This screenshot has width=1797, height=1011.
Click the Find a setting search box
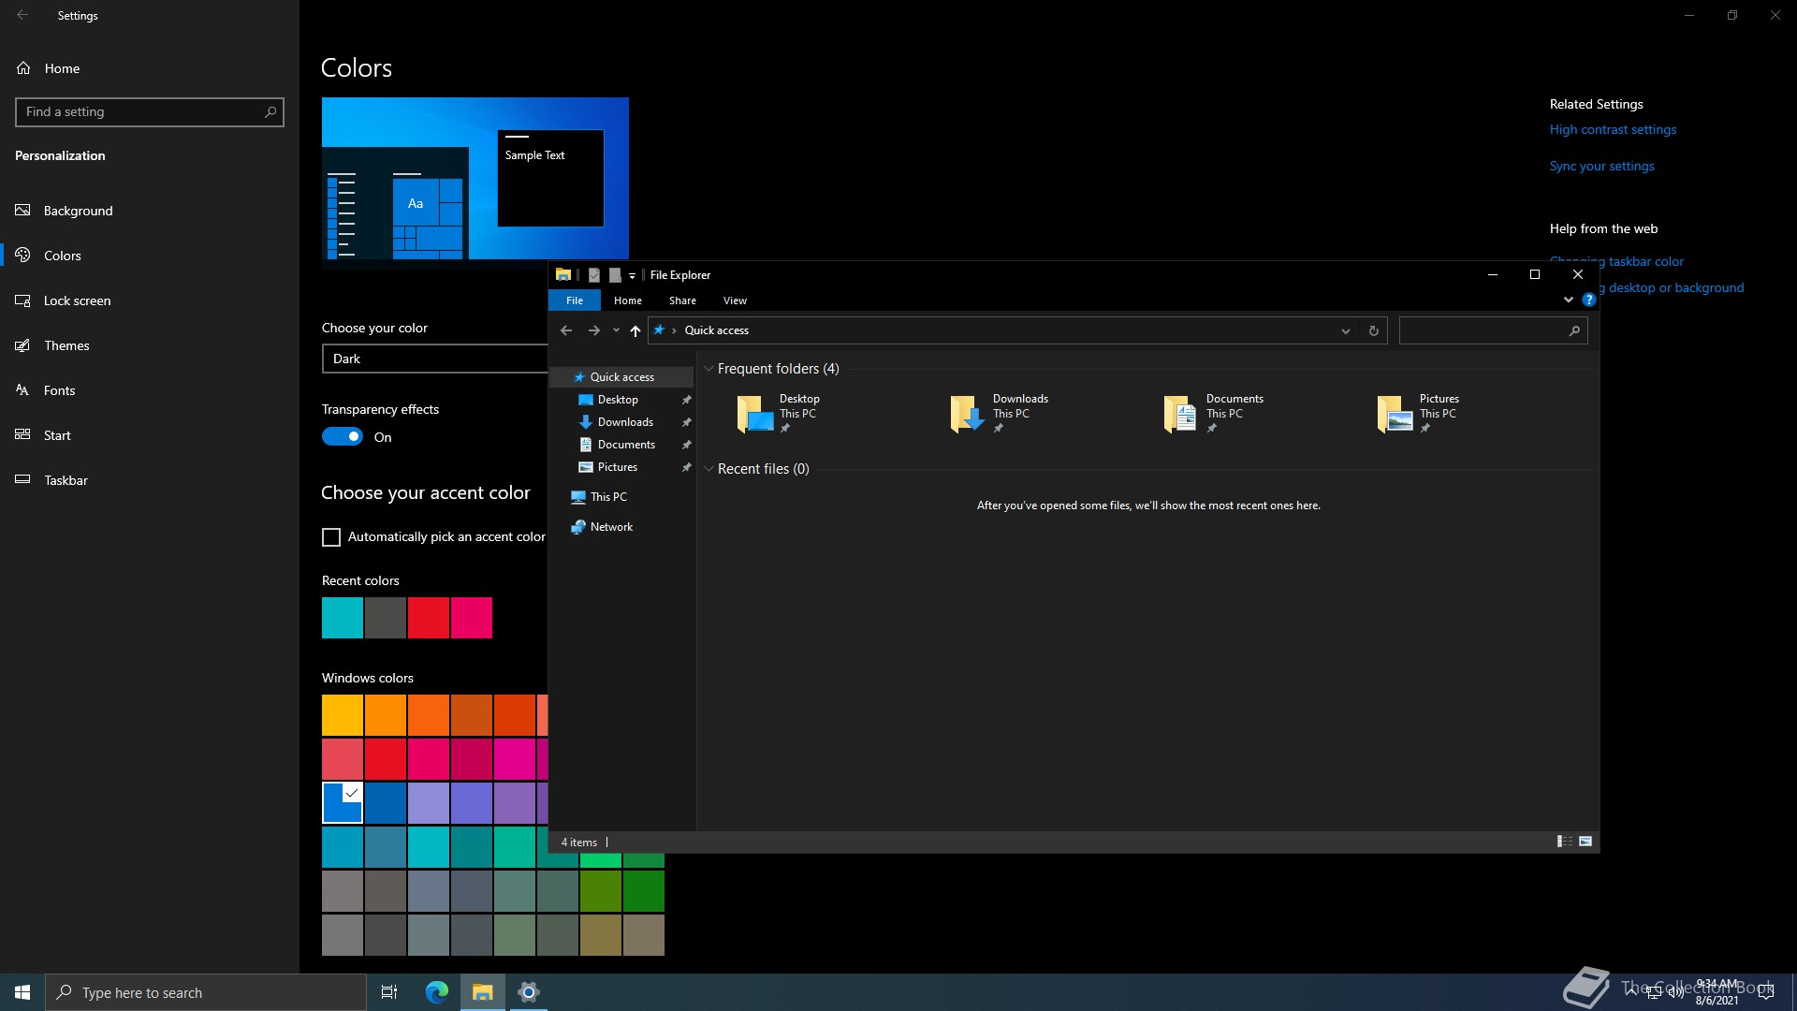click(150, 112)
